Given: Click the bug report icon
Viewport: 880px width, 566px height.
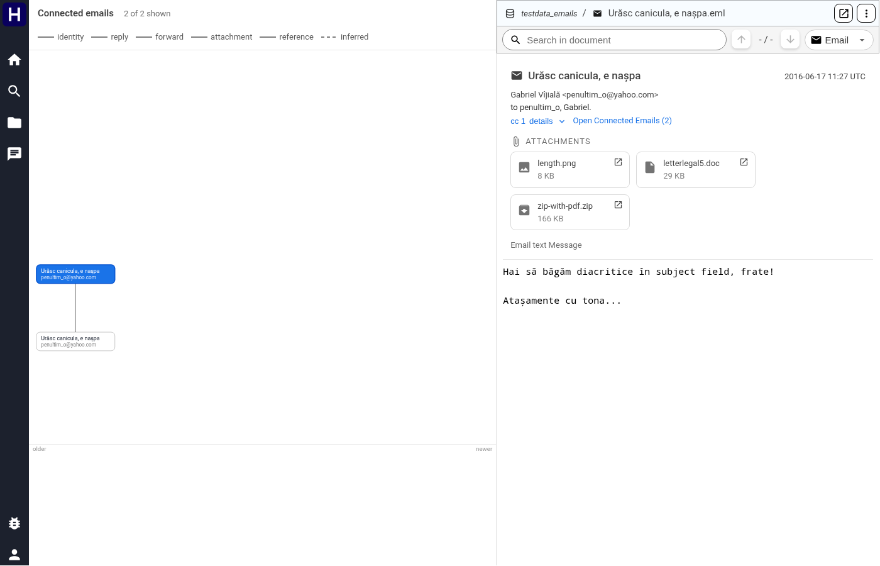Looking at the screenshot, I should 14,523.
